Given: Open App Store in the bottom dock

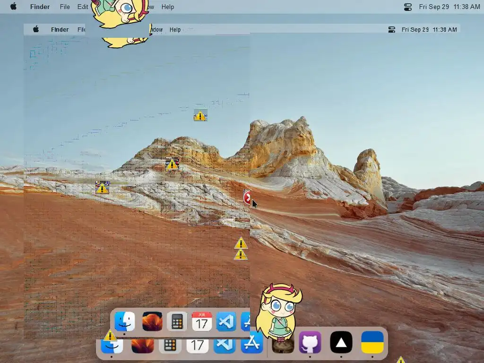Looking at the screenshot, I should pyautogui.click(x=252, y=343).
